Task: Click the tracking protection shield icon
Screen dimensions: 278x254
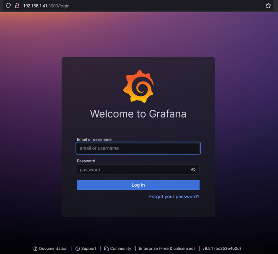Action: (8, 6)
